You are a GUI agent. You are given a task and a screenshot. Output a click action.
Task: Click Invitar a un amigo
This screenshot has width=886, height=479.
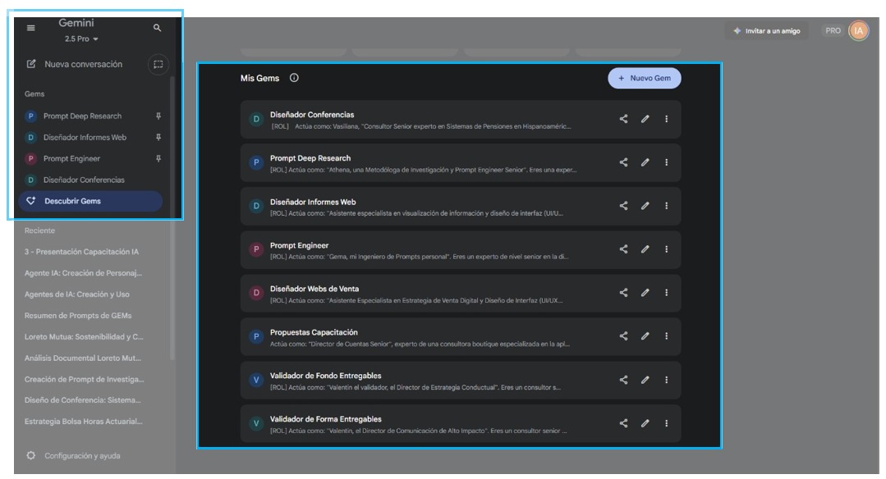767,31
